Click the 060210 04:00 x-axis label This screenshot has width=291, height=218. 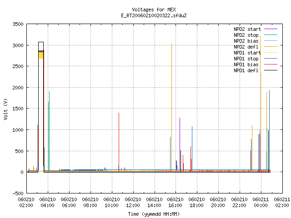coord(47,203)
